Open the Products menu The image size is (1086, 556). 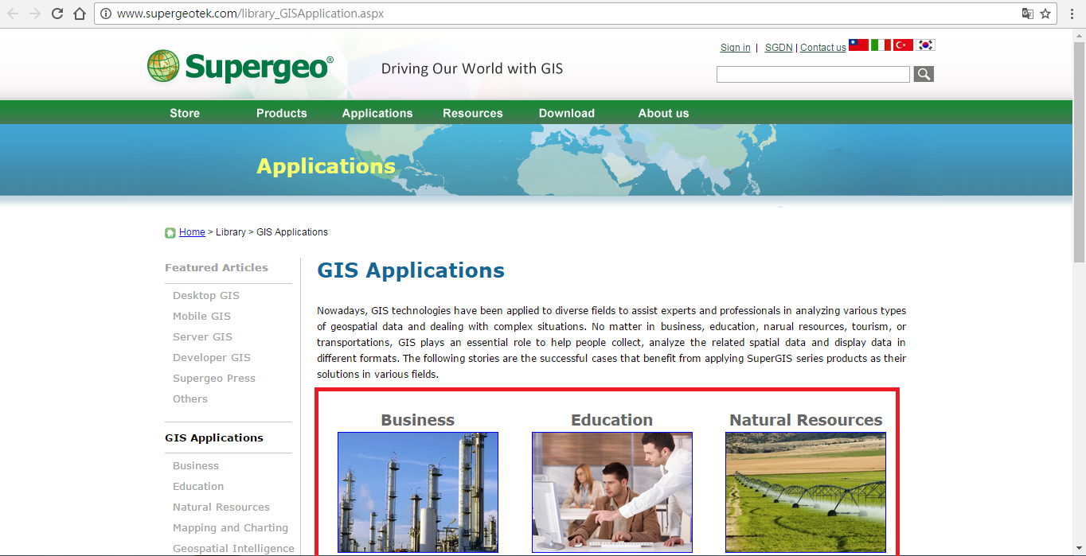pos(281,113)
